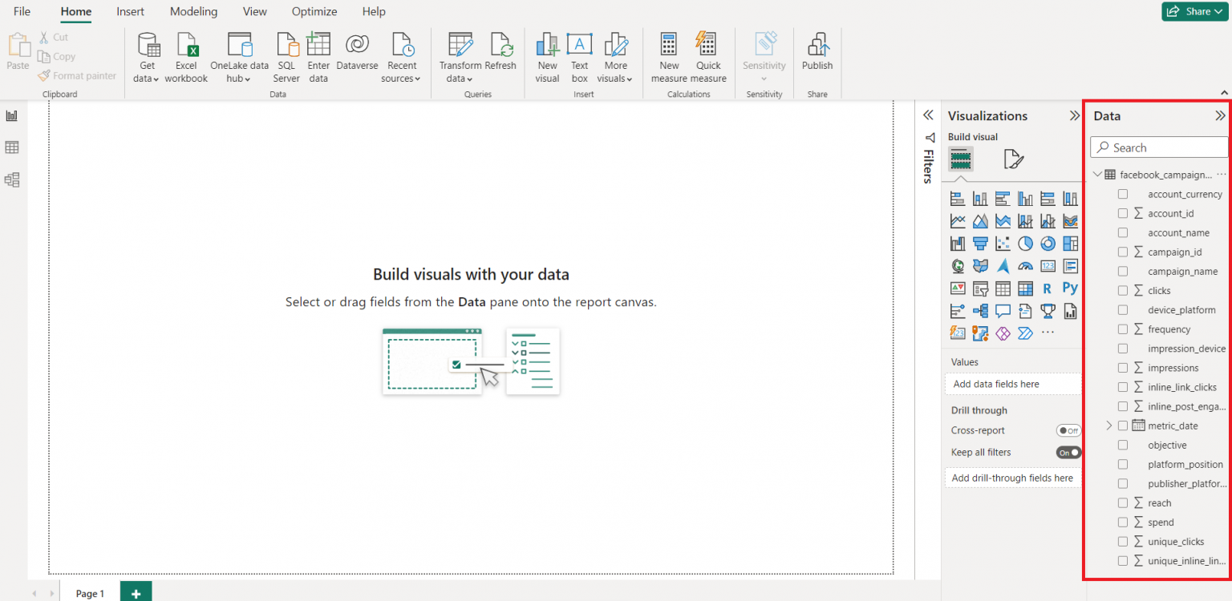Select the Table visual icon in Visualizations
This screenshot has width=1232, height=601.
[1003, 288]
